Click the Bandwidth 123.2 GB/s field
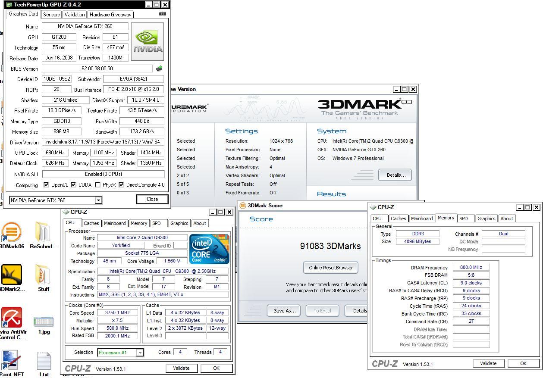The width and height of the screenshot is (543, 378). 142,131
